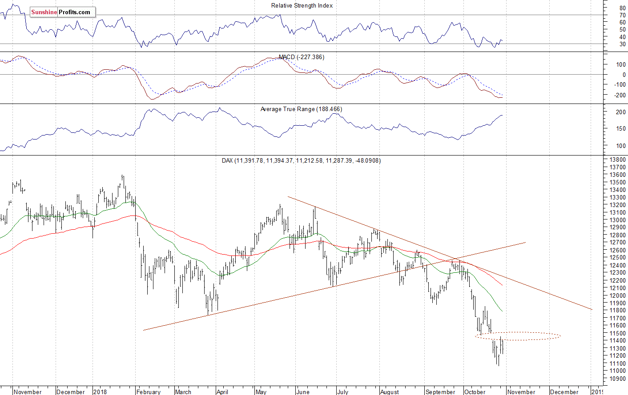This screenshot has height=395, width=628.
Task: Click the RSI 80 scale value
Action: [622, 8]
